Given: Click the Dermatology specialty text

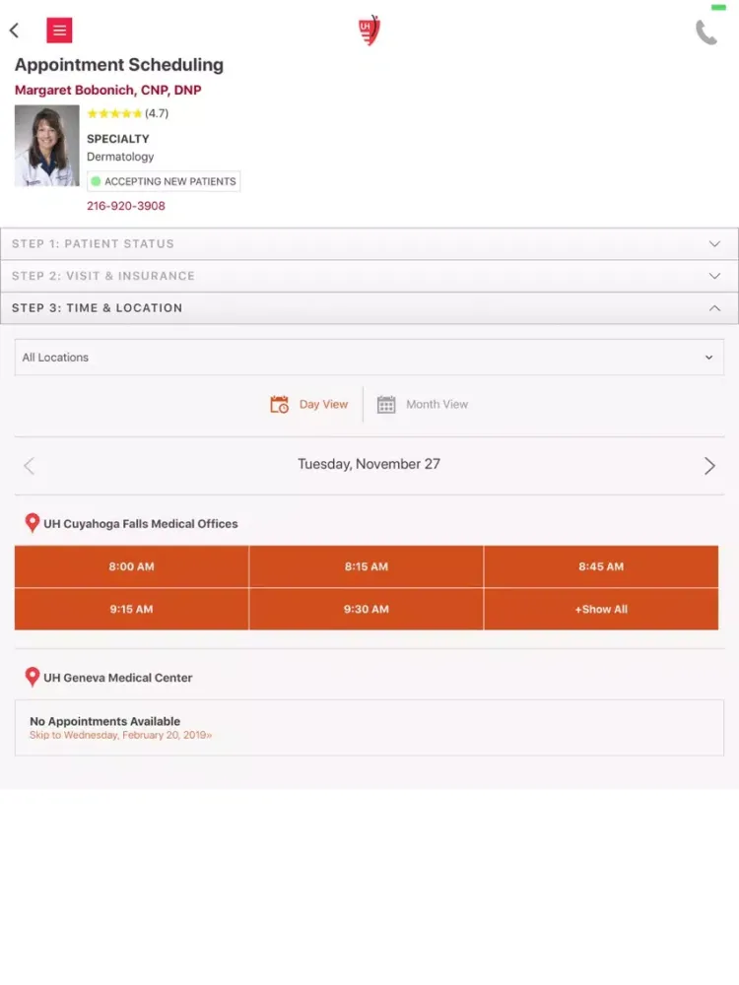Looking at the screenshot, I should (x=120, y=157).
